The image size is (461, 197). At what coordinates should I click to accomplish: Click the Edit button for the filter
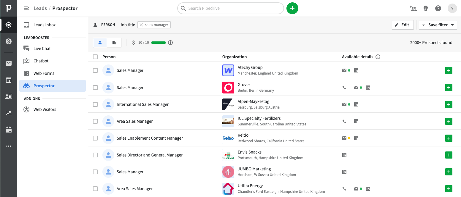tap(403, 25)
